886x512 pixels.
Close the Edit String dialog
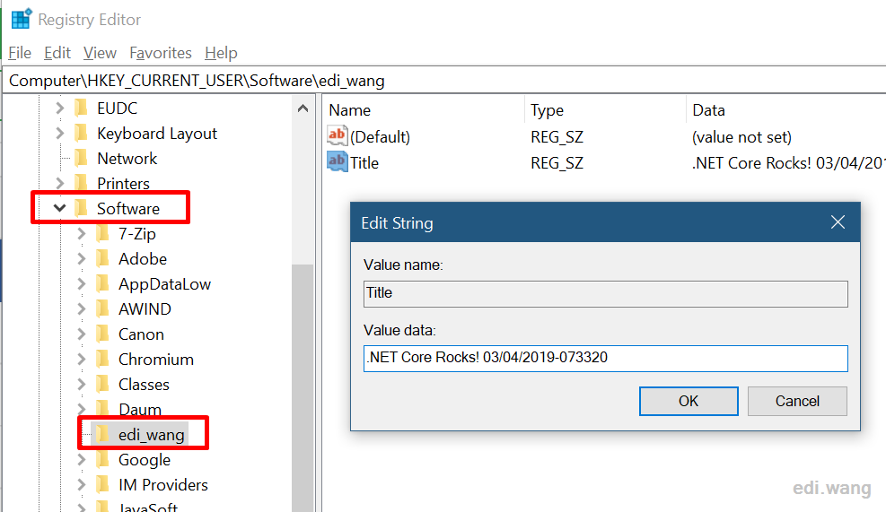(x=838, y=222)
